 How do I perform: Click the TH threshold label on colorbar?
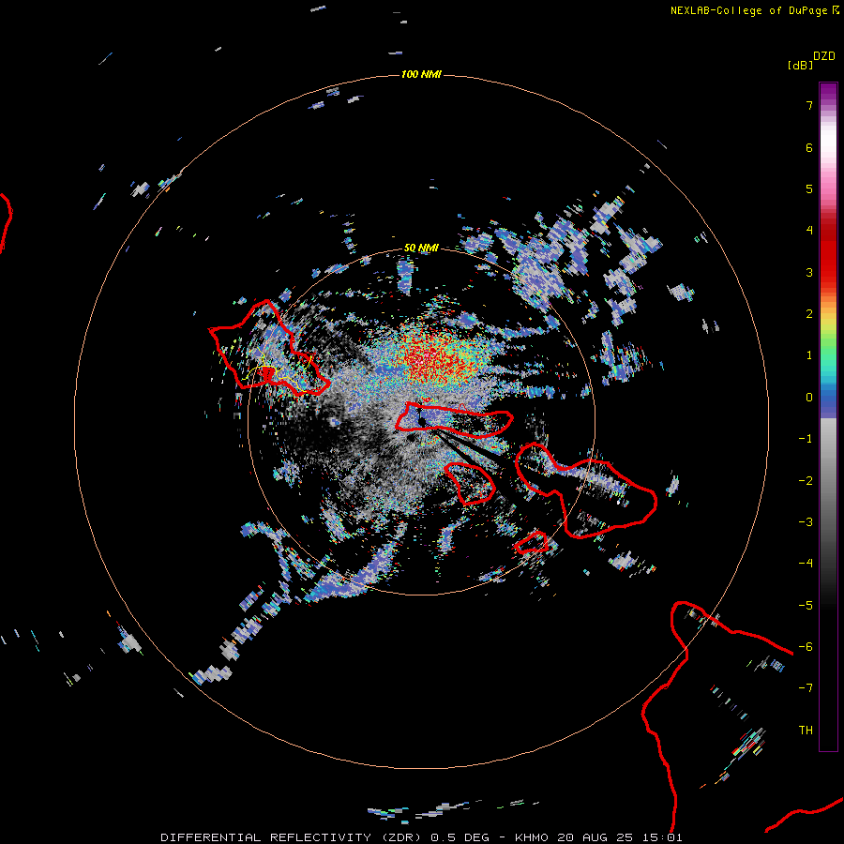tap(806, 731)
